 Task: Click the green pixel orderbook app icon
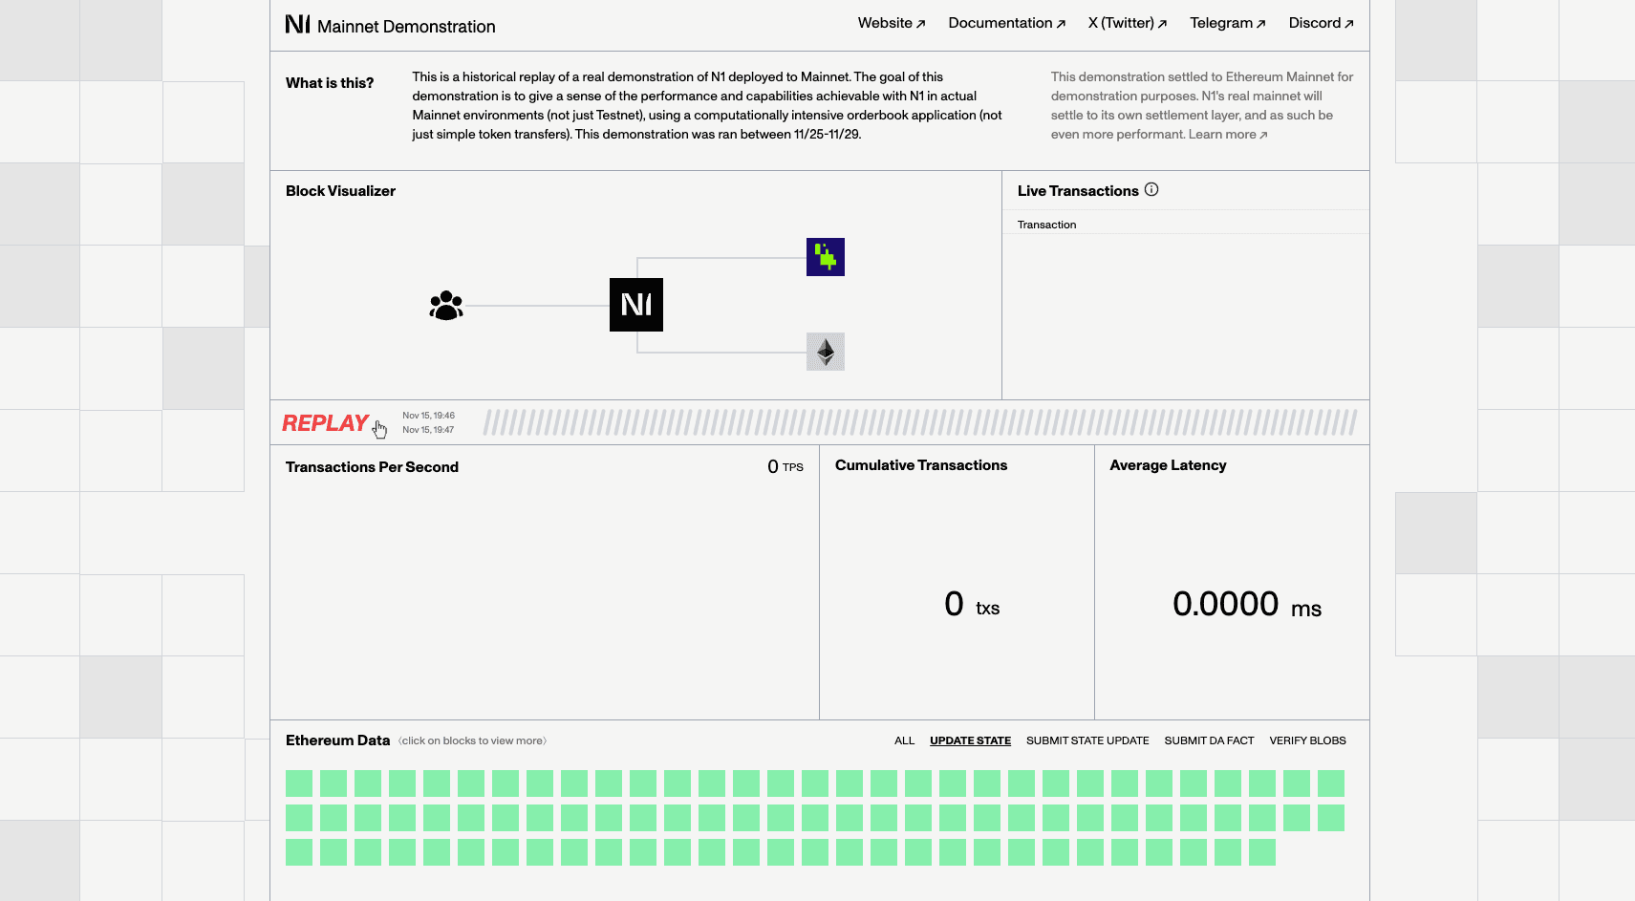coord(826,257)
